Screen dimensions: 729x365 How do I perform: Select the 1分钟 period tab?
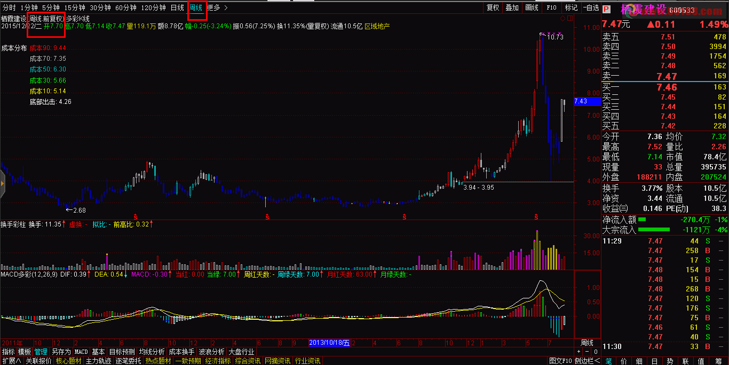[29, 7]
